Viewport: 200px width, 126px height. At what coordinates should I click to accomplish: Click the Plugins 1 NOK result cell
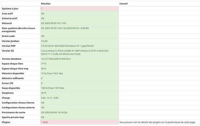[x=44, y=122]
